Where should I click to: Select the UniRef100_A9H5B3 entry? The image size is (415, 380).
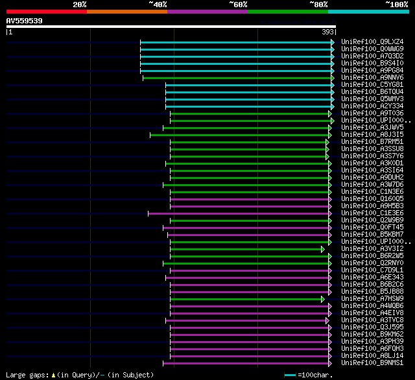pos(372,206)
